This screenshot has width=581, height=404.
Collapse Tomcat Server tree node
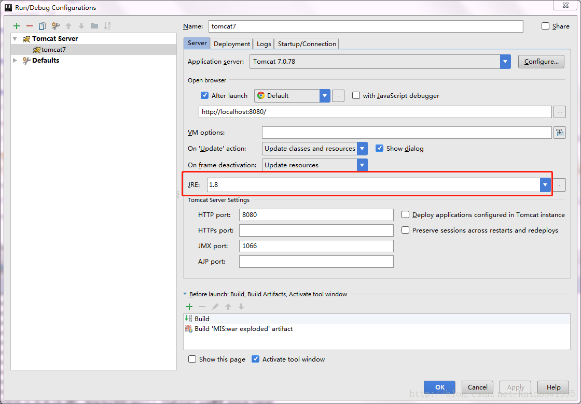(x=15, y=38)
